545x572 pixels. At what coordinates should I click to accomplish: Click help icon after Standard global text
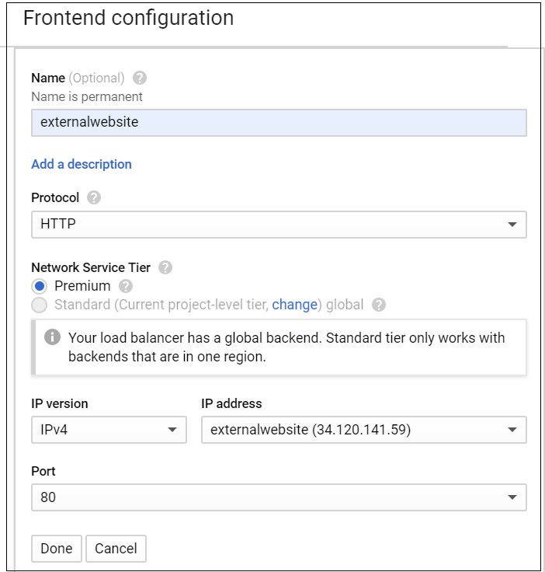click(379, 305)
